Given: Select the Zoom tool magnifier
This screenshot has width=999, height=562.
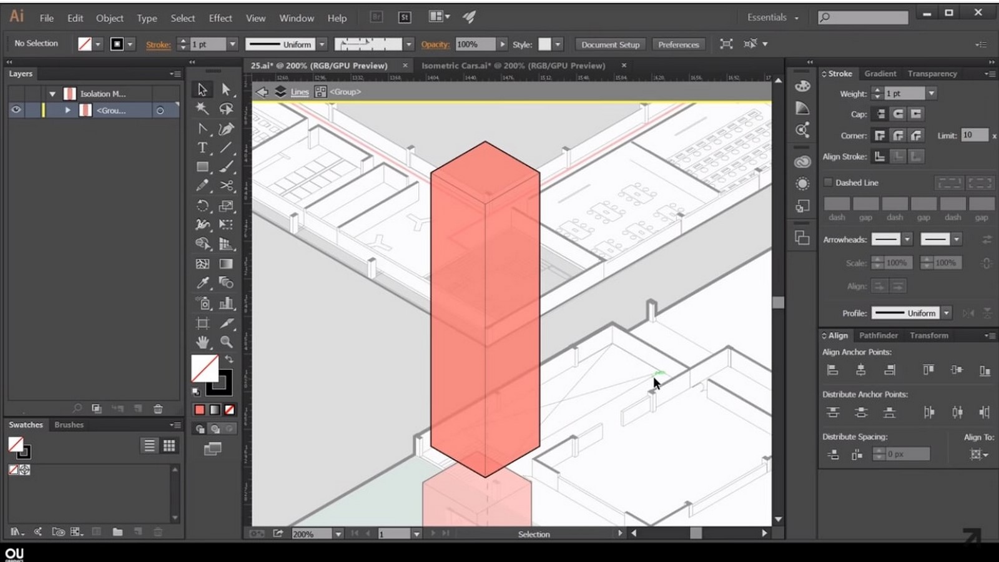Looking at the screenshot, I should point(226,342).
